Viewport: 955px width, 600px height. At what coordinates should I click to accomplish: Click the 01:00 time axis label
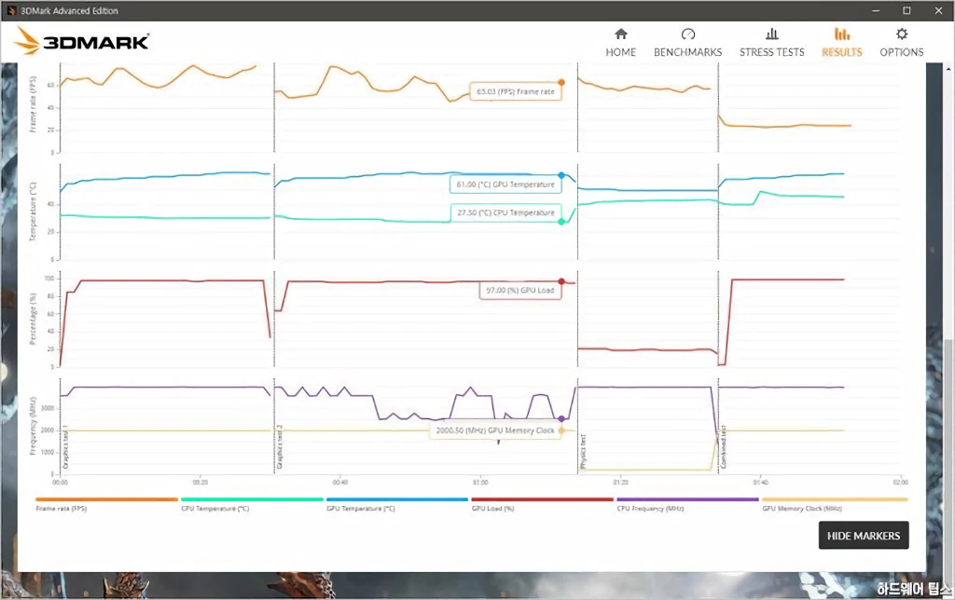point(480,482)
